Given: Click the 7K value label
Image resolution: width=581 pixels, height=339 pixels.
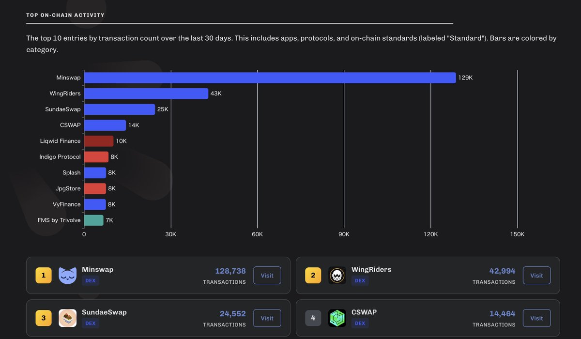Looking at the screenshot, I should (109, 220).
